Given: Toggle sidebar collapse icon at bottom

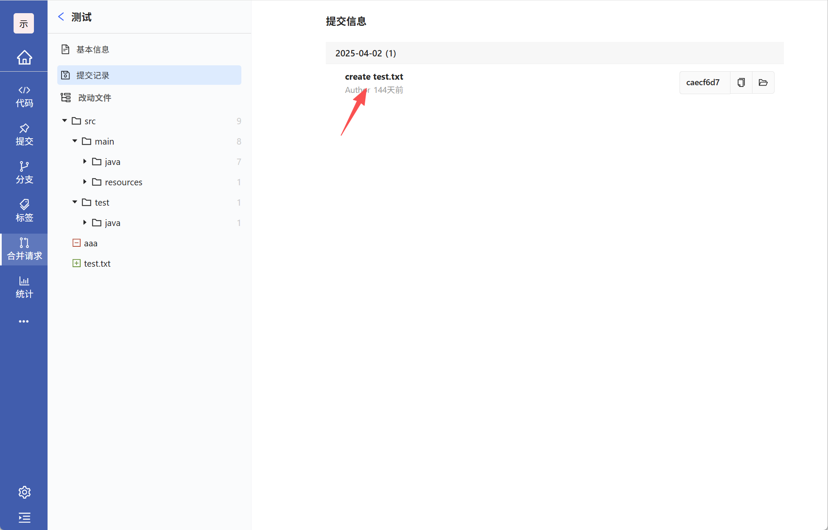Looking at the screenshot, I should [24, 517].
